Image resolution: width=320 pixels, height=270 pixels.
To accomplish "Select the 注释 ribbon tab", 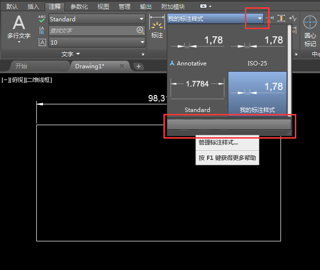I will coord(55,6).
